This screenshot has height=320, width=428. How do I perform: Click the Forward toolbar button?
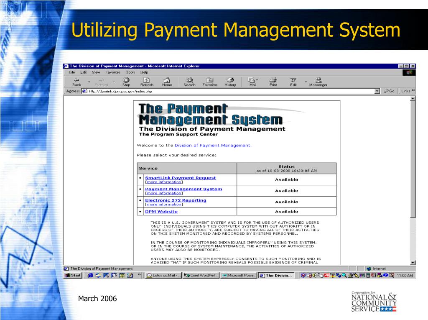click(102, 82)
